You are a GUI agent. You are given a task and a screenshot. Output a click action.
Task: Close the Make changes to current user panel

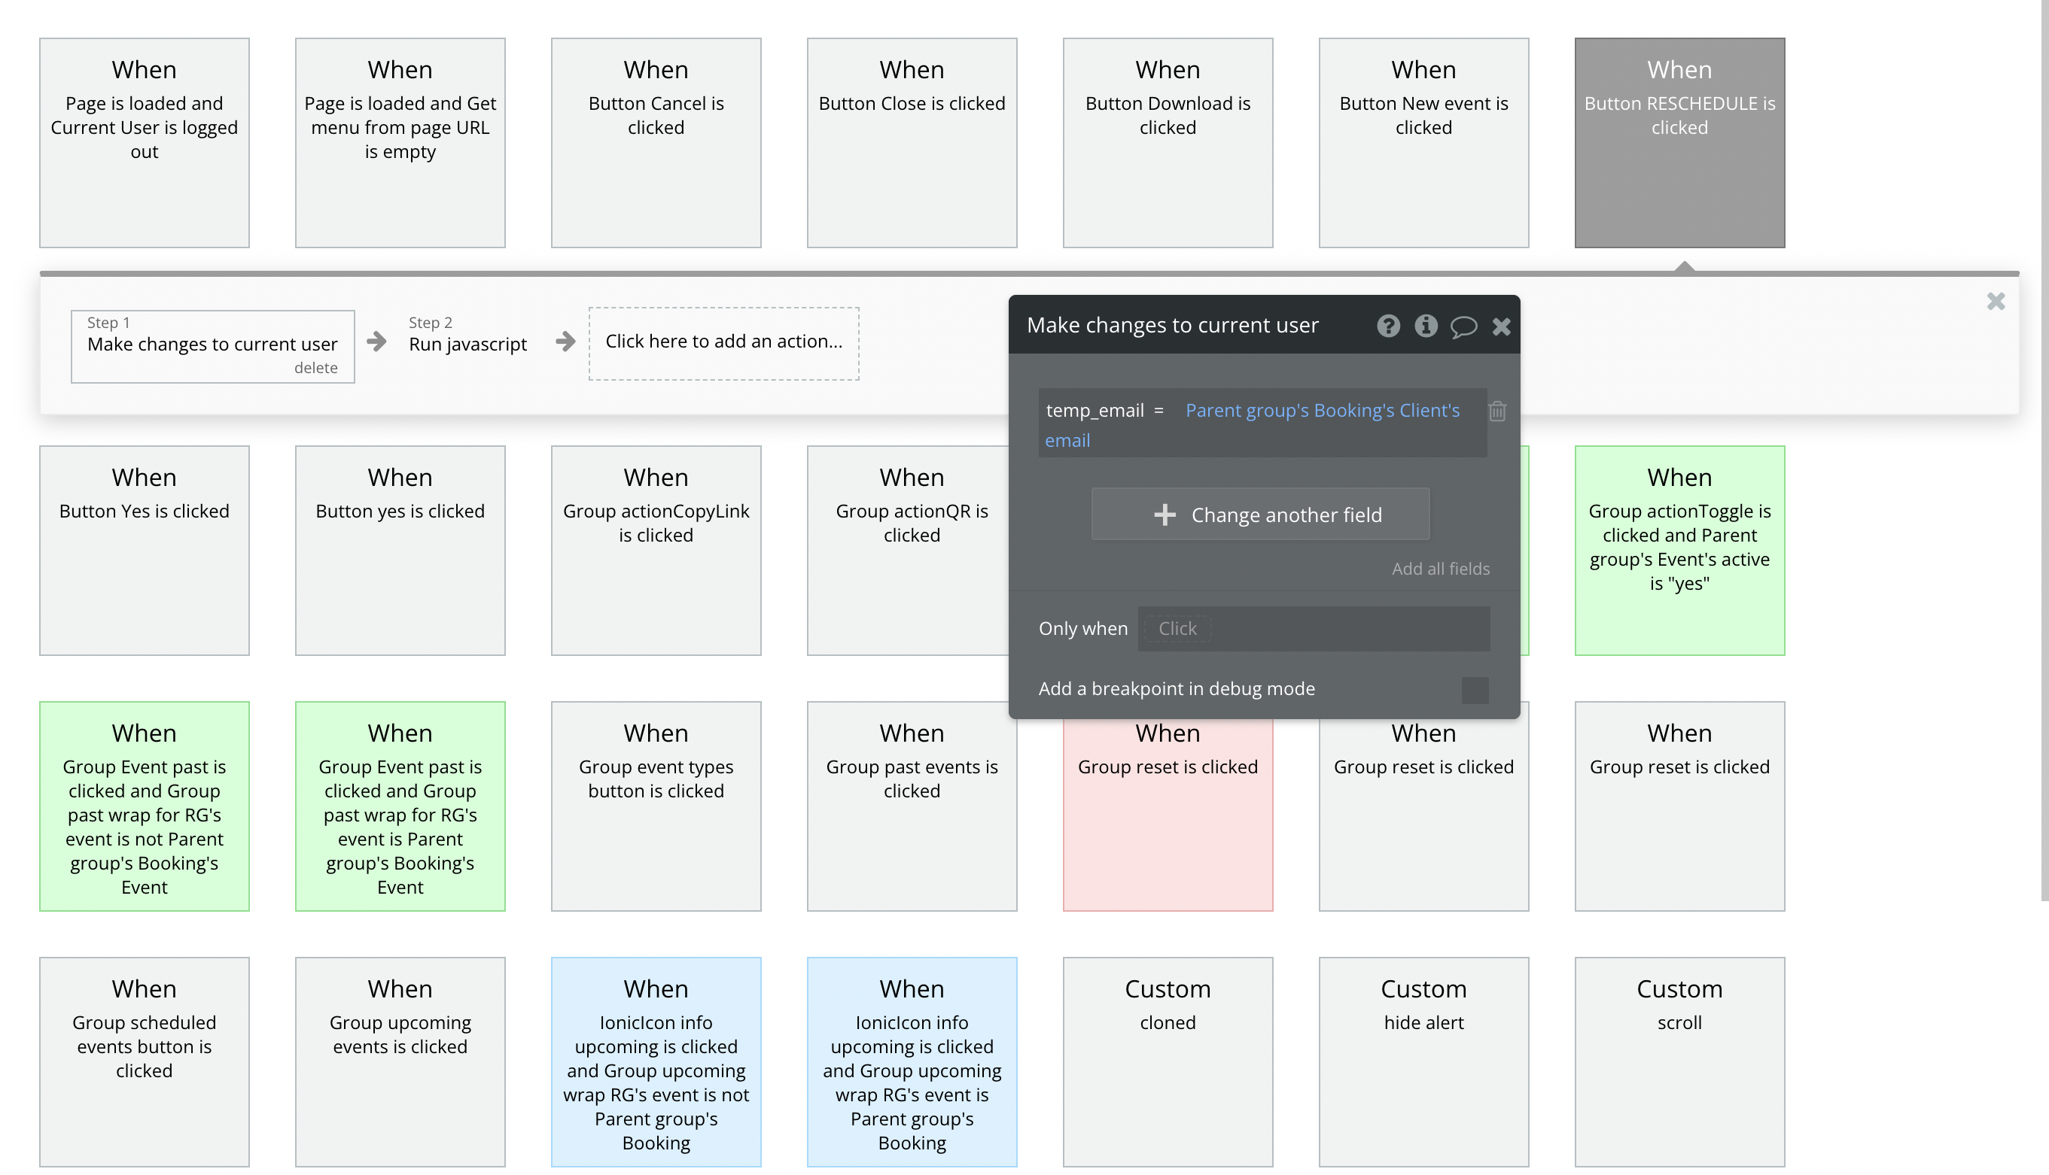click(x=1501, y=326)
